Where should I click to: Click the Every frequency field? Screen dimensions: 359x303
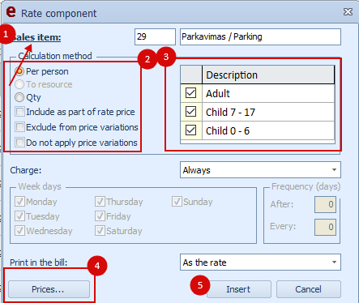325,227
